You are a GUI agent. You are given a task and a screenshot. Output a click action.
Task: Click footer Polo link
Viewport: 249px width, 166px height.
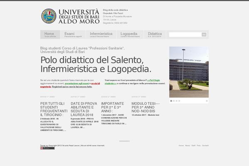point(199,146)
